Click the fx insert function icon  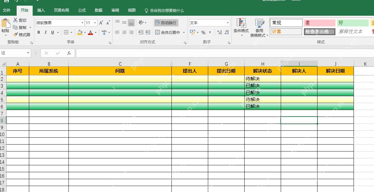pos(69,53)
